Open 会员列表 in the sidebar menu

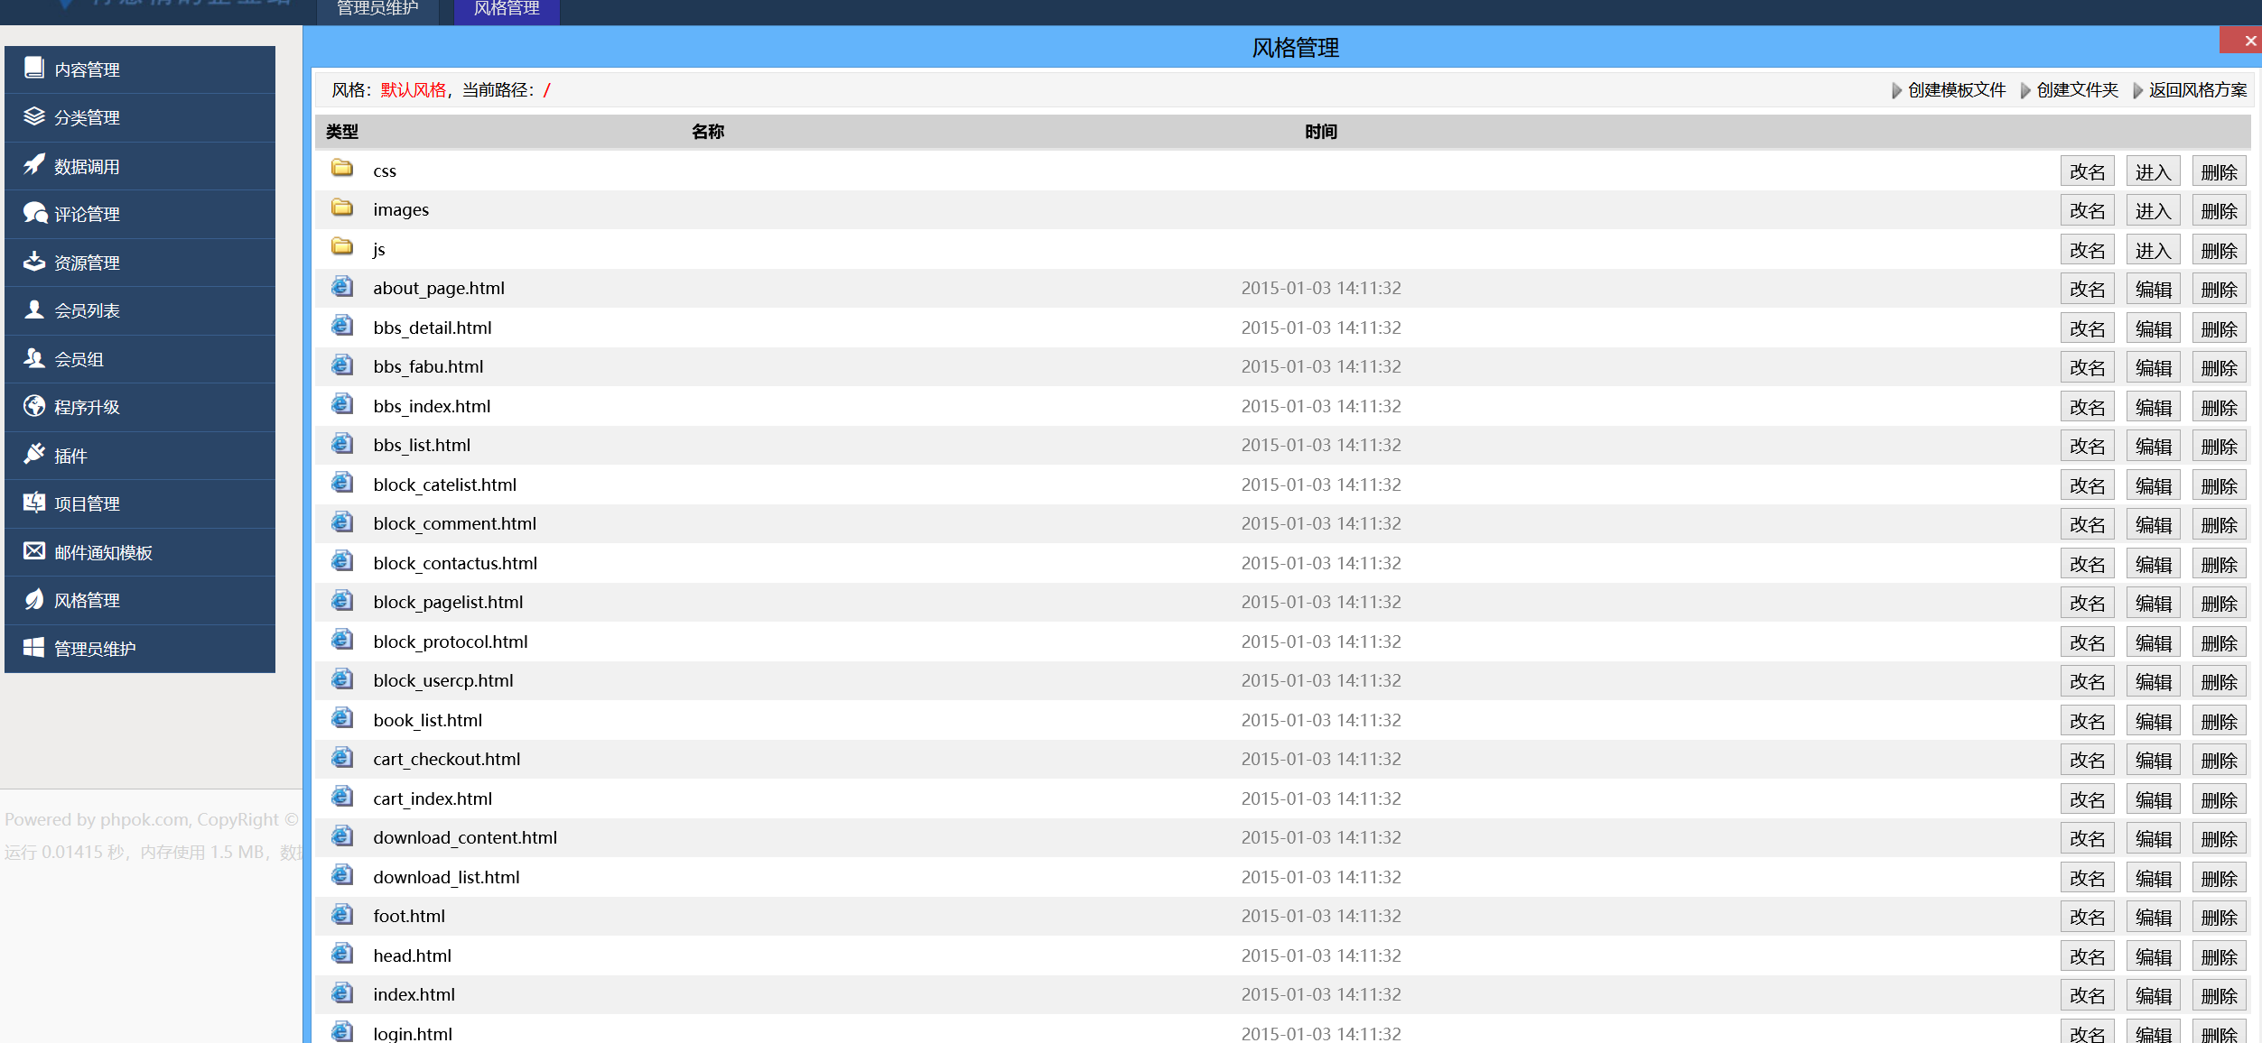[x=87, y=310]
